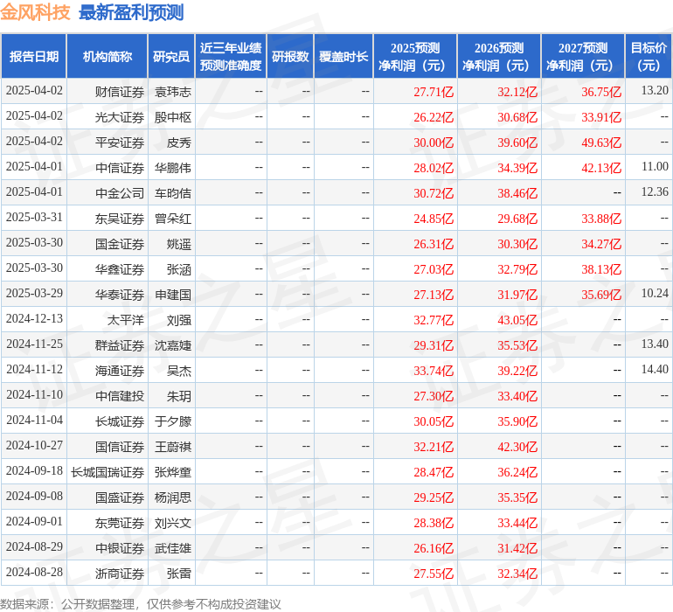
Task: Select the 机构简称 column header
Action: click(x=108, y=57)
